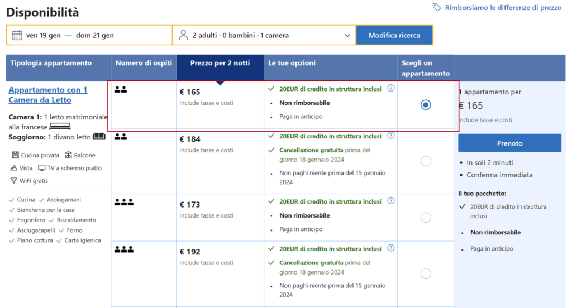Click info icon beside €192 credit option
This screenshot has height=308, width=572.
point(391,248)
